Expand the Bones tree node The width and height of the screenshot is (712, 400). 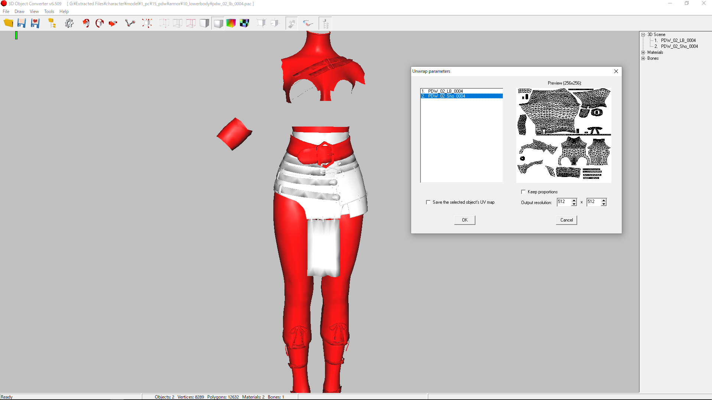643,58
